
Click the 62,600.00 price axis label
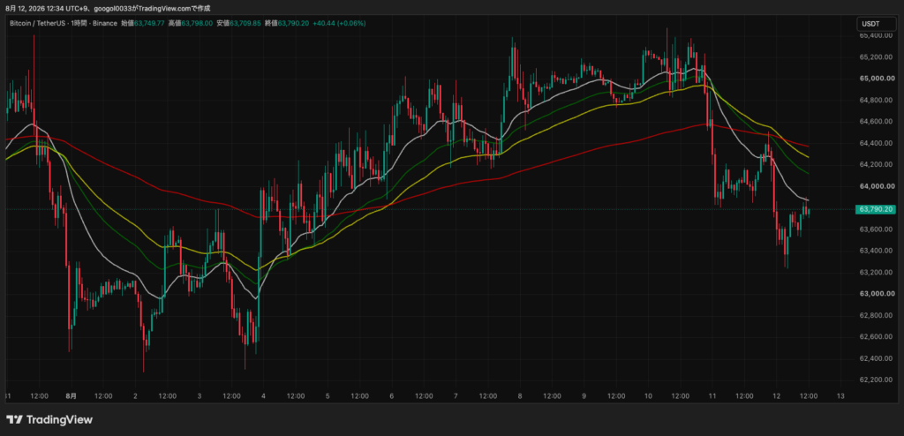pyautogui.click(x=877, y=337)
